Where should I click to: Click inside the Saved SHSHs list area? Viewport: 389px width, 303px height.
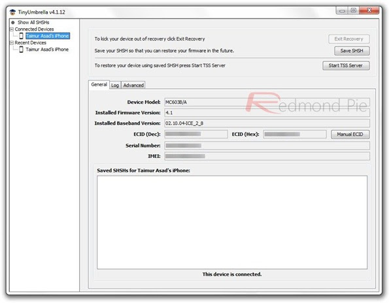coord(232,222)
